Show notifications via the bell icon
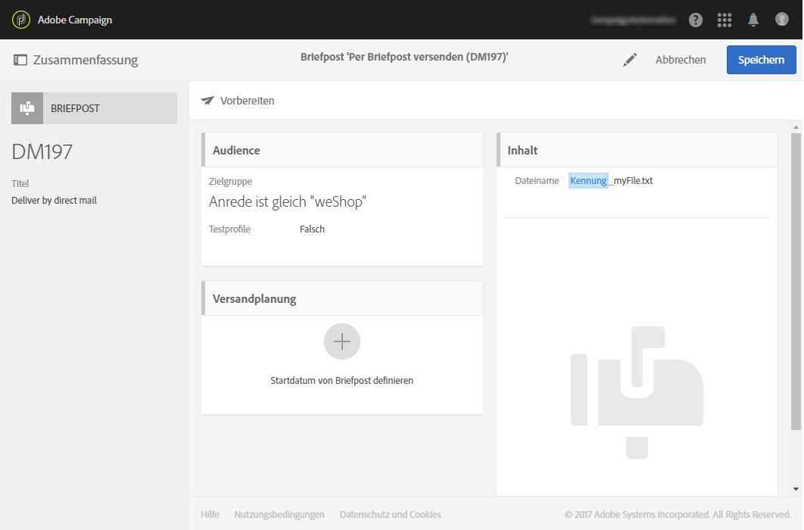The image size is (804, 530). click(753, 20)
